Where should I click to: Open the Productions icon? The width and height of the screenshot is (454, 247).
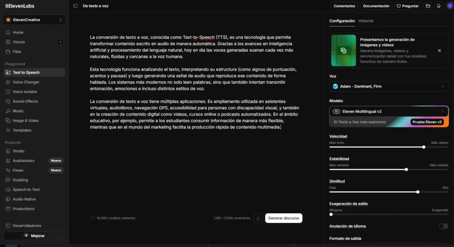(8, 209)
